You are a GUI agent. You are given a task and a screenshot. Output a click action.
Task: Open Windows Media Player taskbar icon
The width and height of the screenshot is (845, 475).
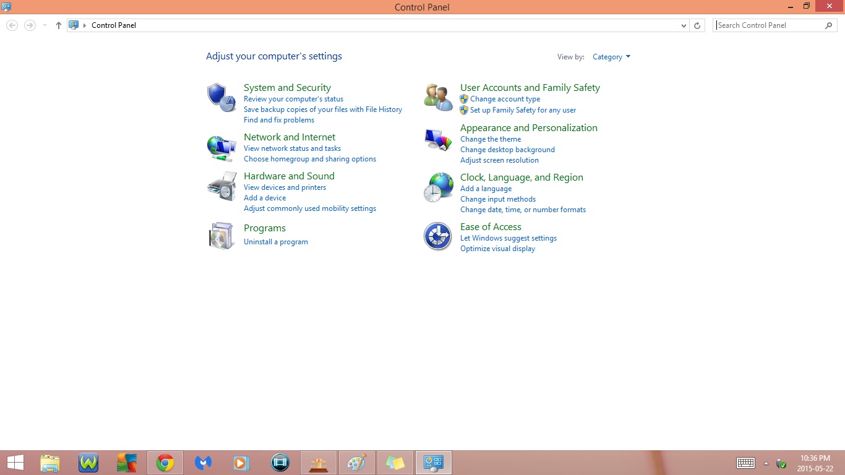(x=242, y=463)
